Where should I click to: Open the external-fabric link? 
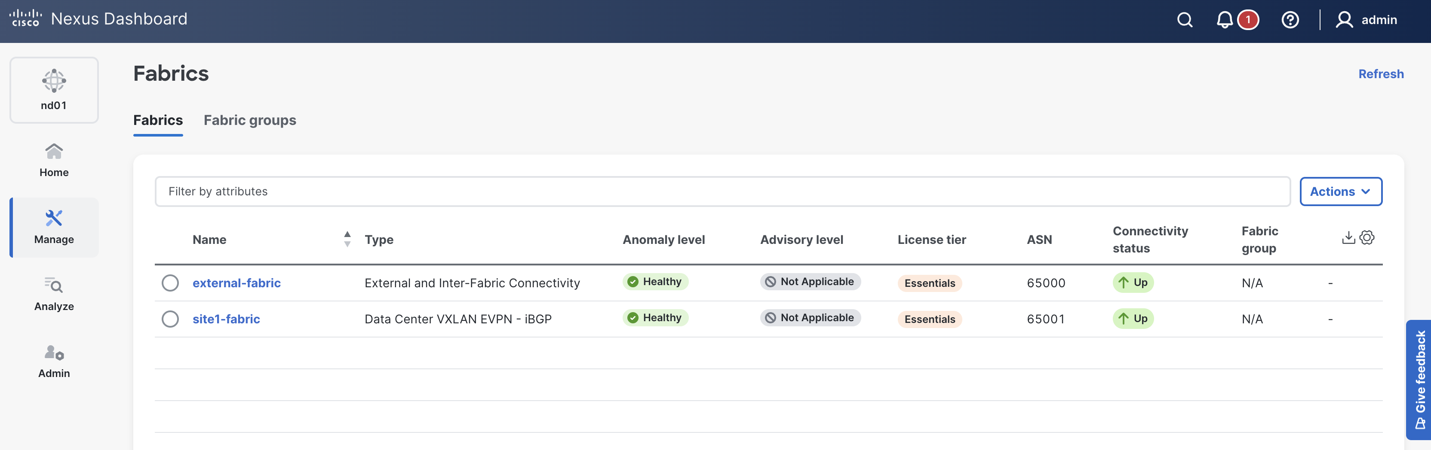(x=236, y=283)
